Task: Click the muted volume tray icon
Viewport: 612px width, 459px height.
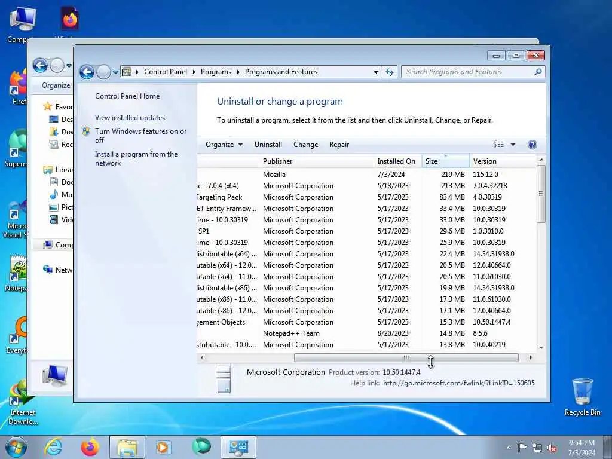Action: coord(552,448)
